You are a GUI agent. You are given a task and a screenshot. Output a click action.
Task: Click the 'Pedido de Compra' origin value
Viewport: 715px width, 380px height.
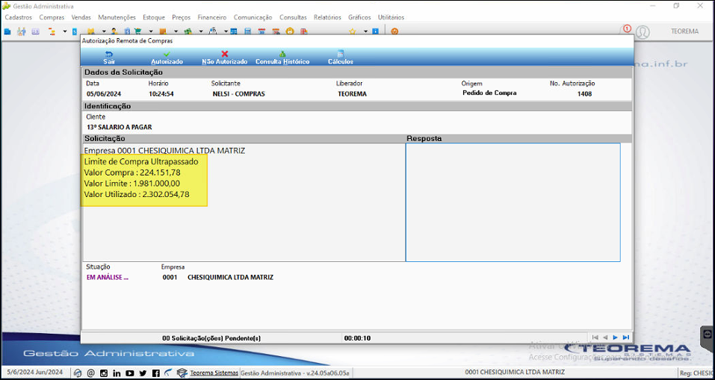[x=489, y=93]
